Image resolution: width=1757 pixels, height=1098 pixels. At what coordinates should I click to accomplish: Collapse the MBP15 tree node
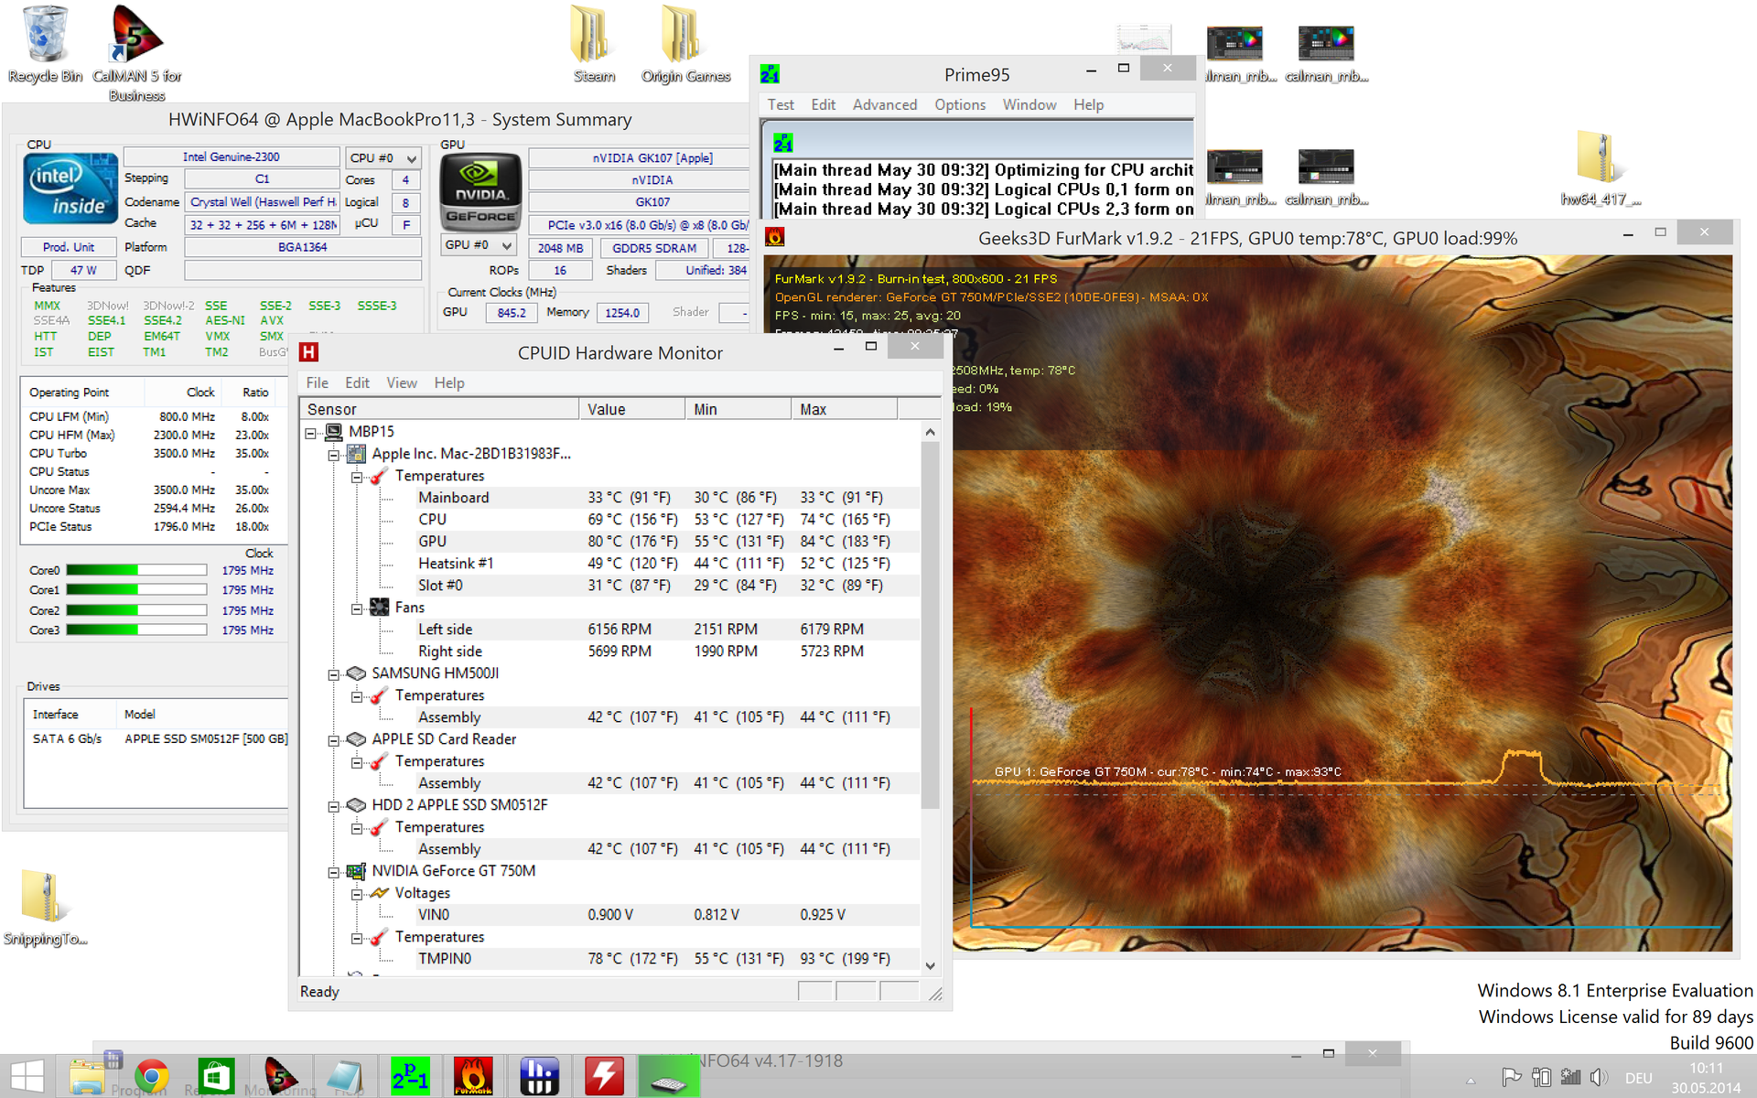(311, 432)
